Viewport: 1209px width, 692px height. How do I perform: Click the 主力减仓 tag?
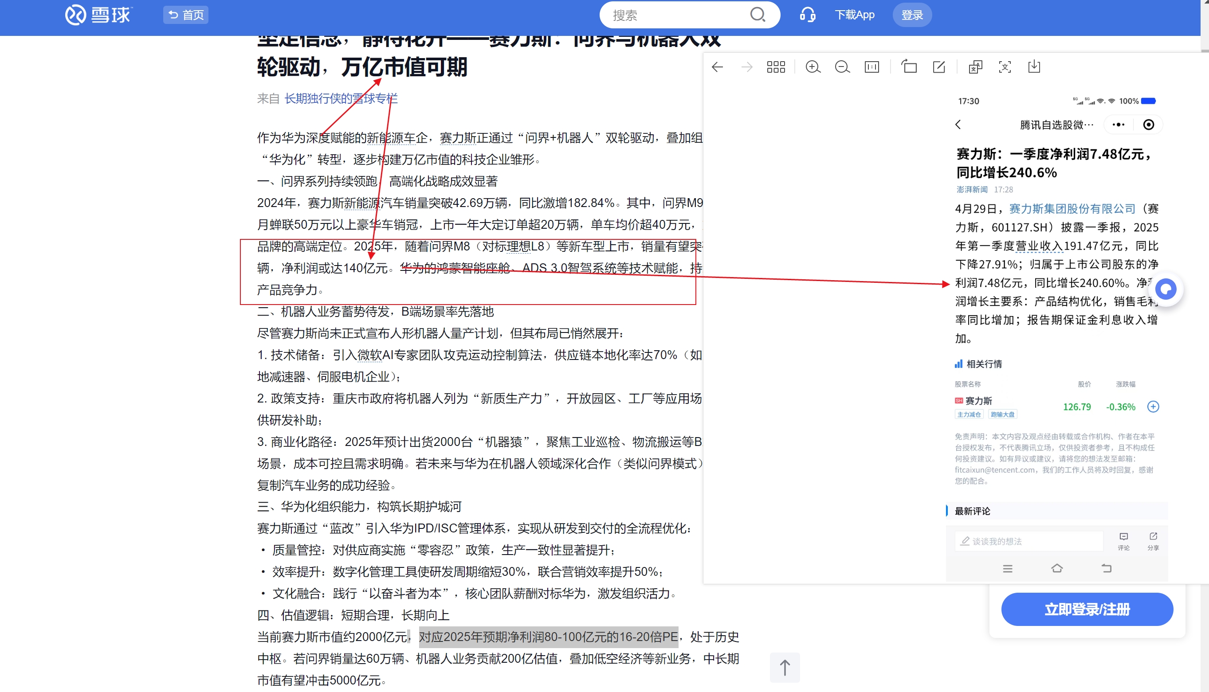click(x=969, y=414)
